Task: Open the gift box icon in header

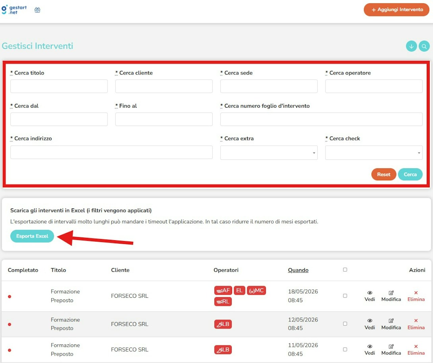Action: [x=38, y=10]
